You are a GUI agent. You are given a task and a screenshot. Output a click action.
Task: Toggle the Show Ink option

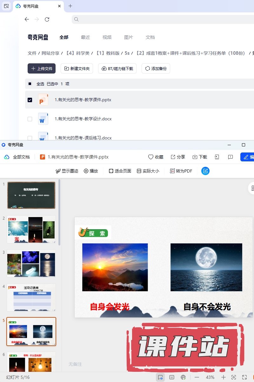point(67,171)
